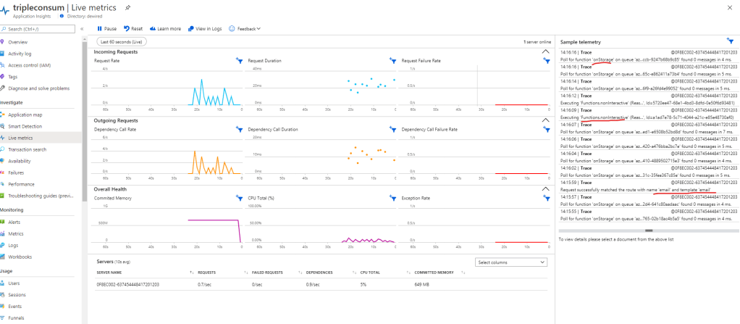The image size is (740, 324).
Task: Click the Reset button in the toolbar
Action: pos(133,28)
